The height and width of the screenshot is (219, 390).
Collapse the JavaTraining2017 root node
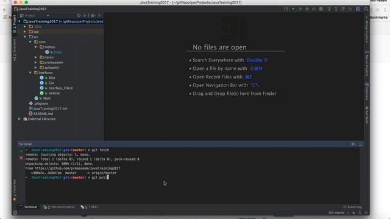point(19,22)
